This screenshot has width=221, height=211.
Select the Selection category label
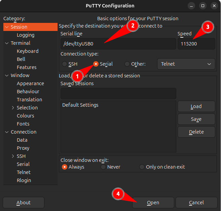coord(27,108)
